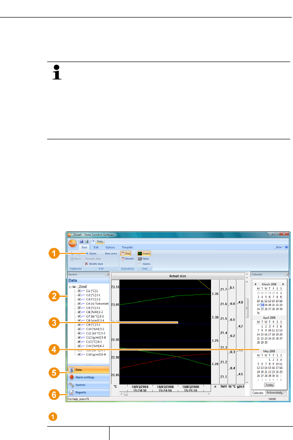This screenshot has width=293, height=440.
Task: Uncheck channel C:4 [n] Türkontakt
Action: (x=79, y=304)
